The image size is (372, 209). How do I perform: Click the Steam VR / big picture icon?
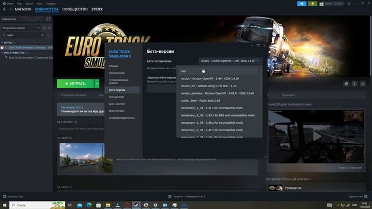(349, 3)
